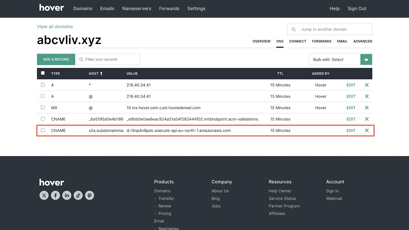This screenshot has height=230, width=409.
Task: Open the footer Affiliates link
Action: pos(277,214)
